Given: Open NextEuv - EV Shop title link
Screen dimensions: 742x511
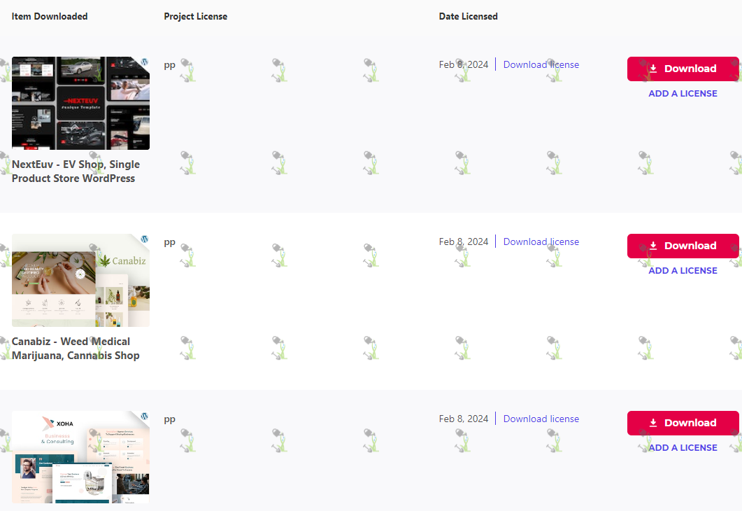Looking at the screenshot, I should tap(76, 171).
